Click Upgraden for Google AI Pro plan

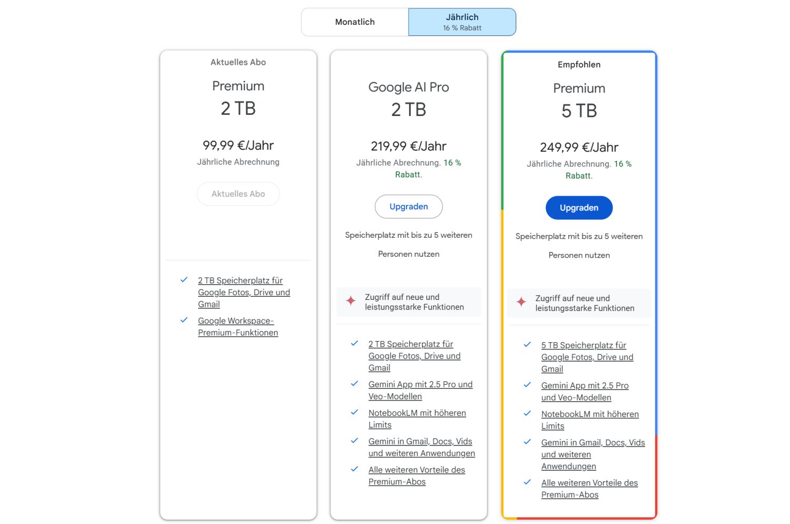point(409,207)
